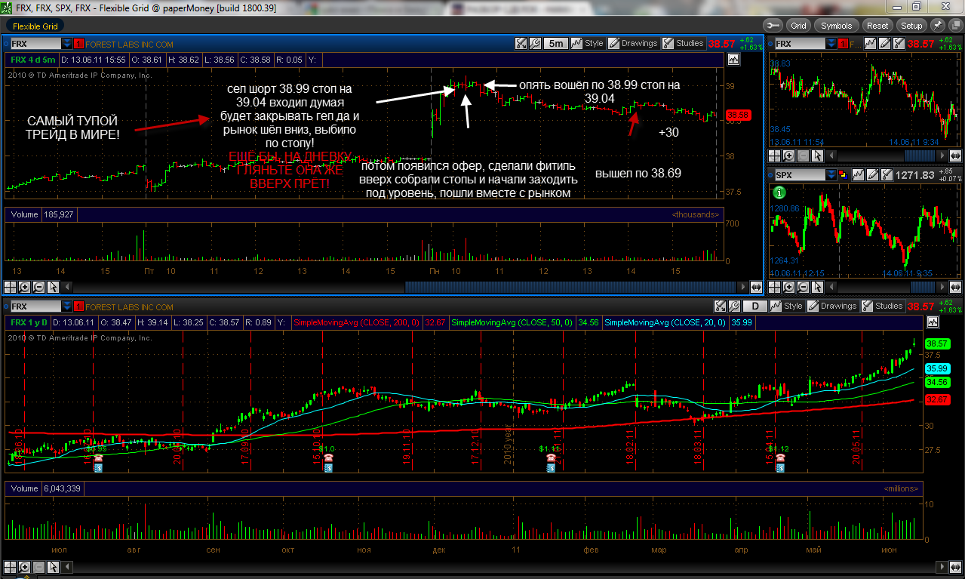Open the Studies menu on the top chart

click(x=684, y=43)
